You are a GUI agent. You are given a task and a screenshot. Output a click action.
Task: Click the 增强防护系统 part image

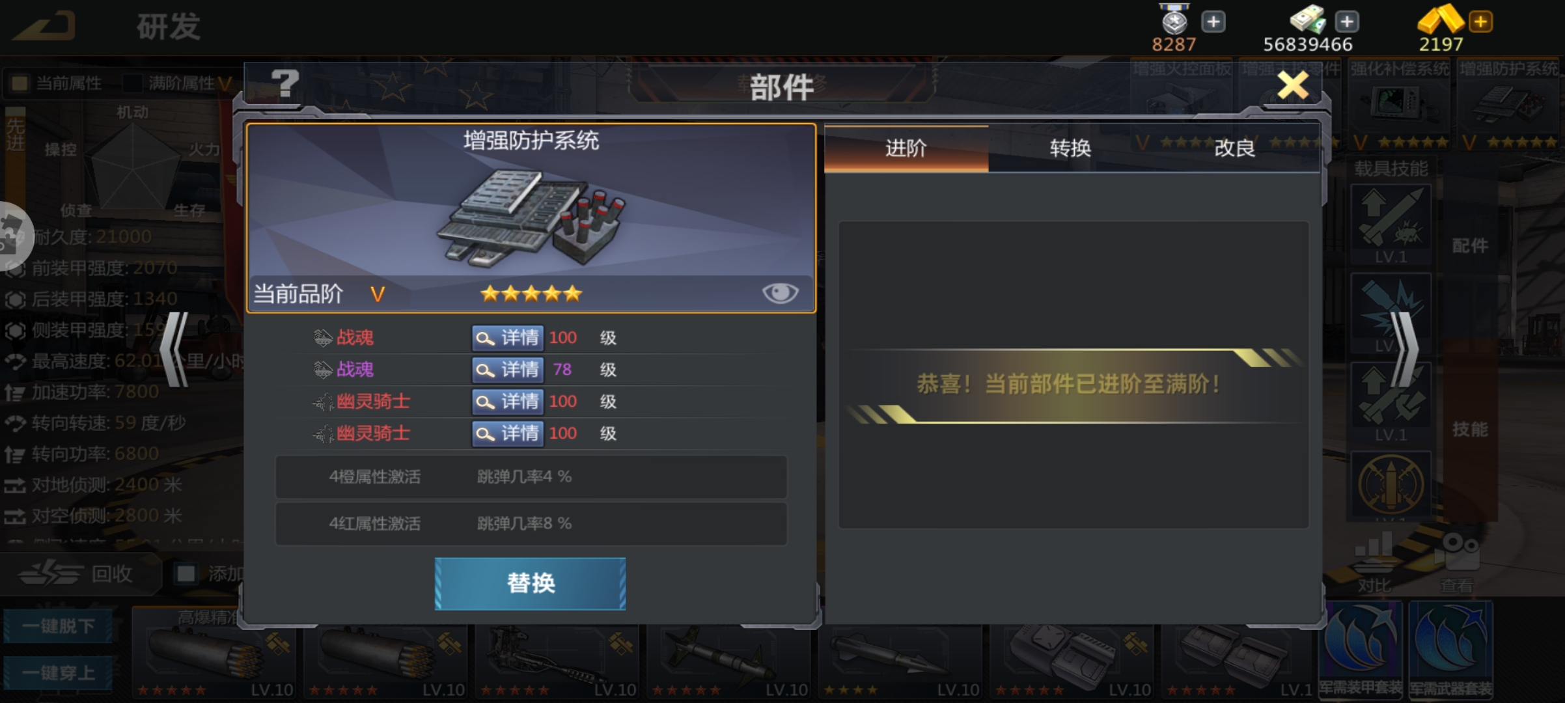point(531,218)
